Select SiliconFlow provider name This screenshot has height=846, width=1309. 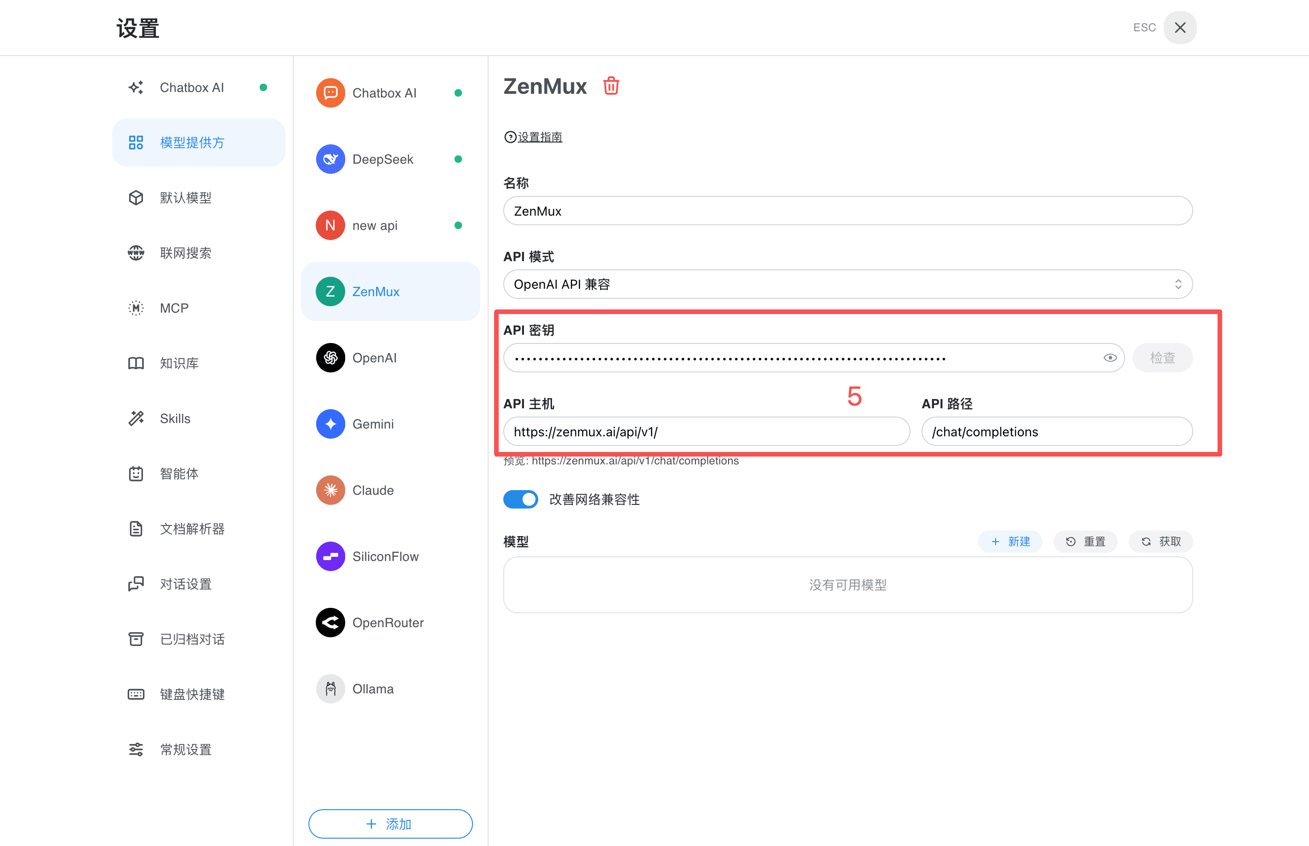[x=386, y=556]
